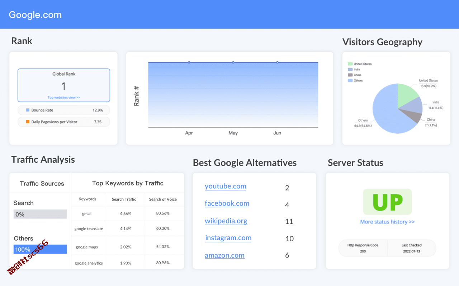Click the gmail keyword cell
The height and width of the screenshot is (286, 459).
pyautogui.click(x=87, y=214)
